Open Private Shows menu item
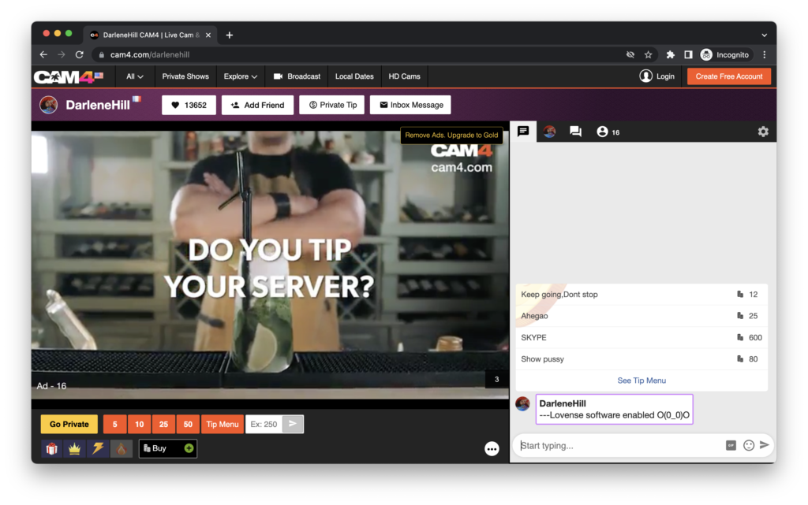The height and width of the screenshot is (505, 808). pos(185,76)
